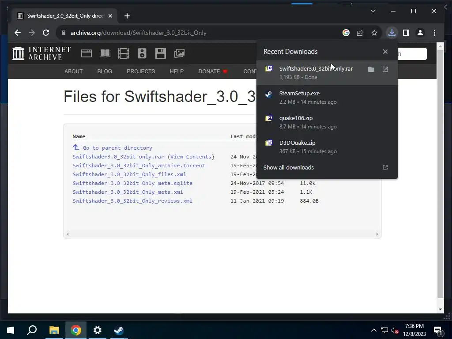
Task: Select the Swiftshader_3.0_32bit_Only browser tab
Action: [65, 16]
